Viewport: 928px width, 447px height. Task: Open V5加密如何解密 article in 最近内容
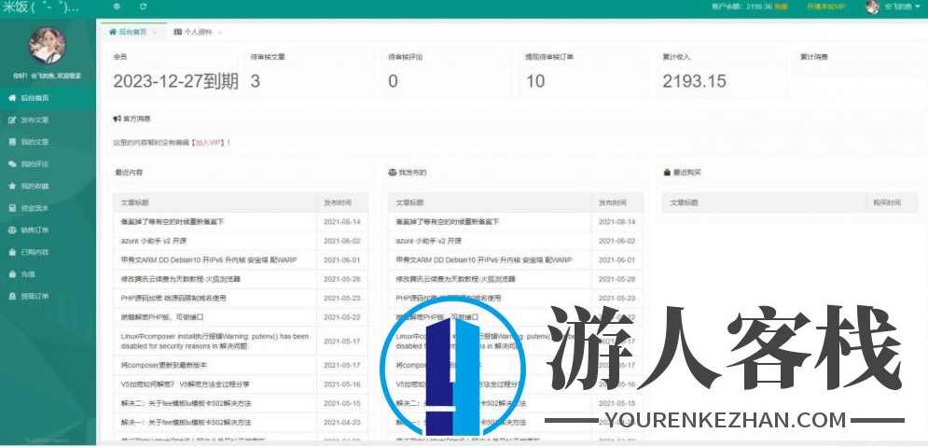click(186, 384)
